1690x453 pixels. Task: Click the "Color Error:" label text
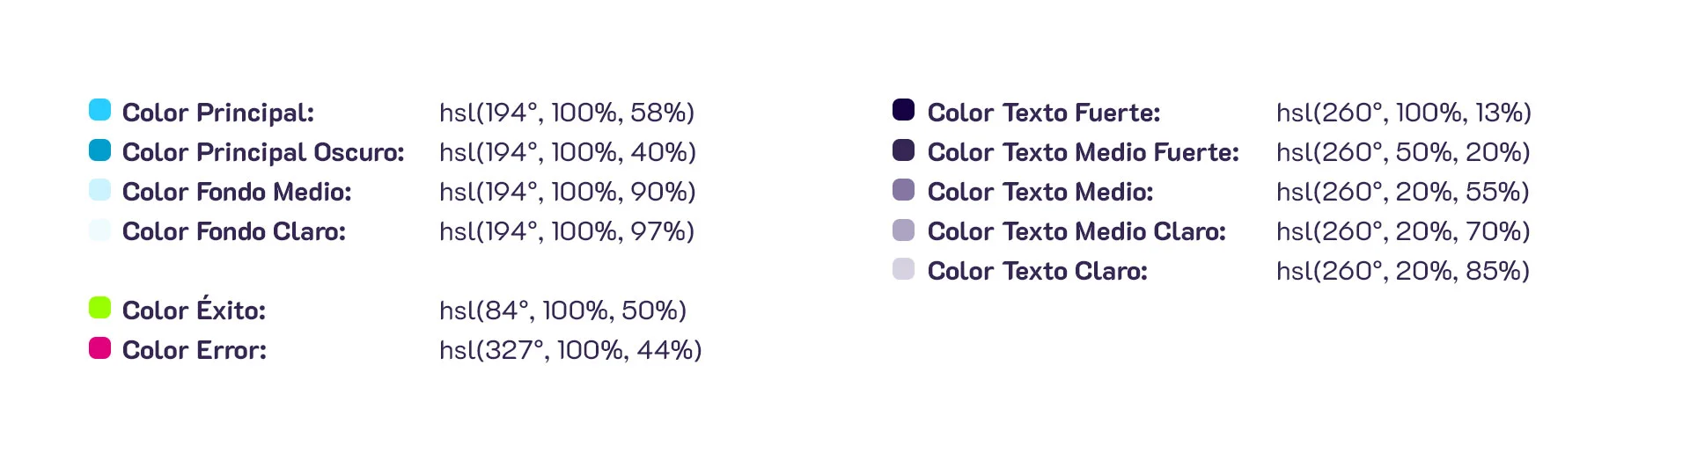pyautogui.click(x=195, y=350)
